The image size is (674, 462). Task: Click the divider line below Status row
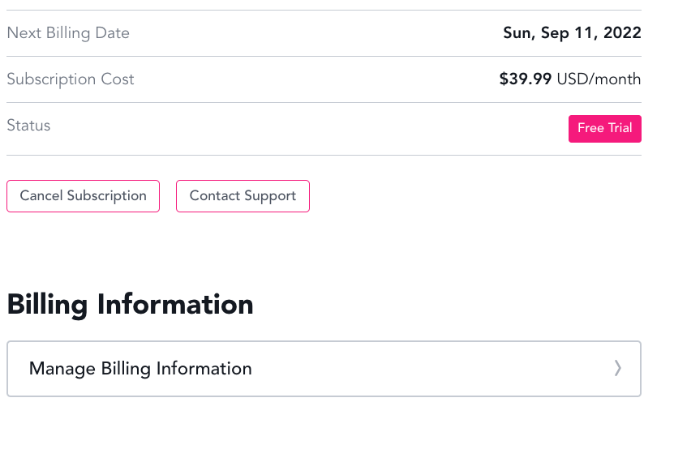(x=324, y=155)
